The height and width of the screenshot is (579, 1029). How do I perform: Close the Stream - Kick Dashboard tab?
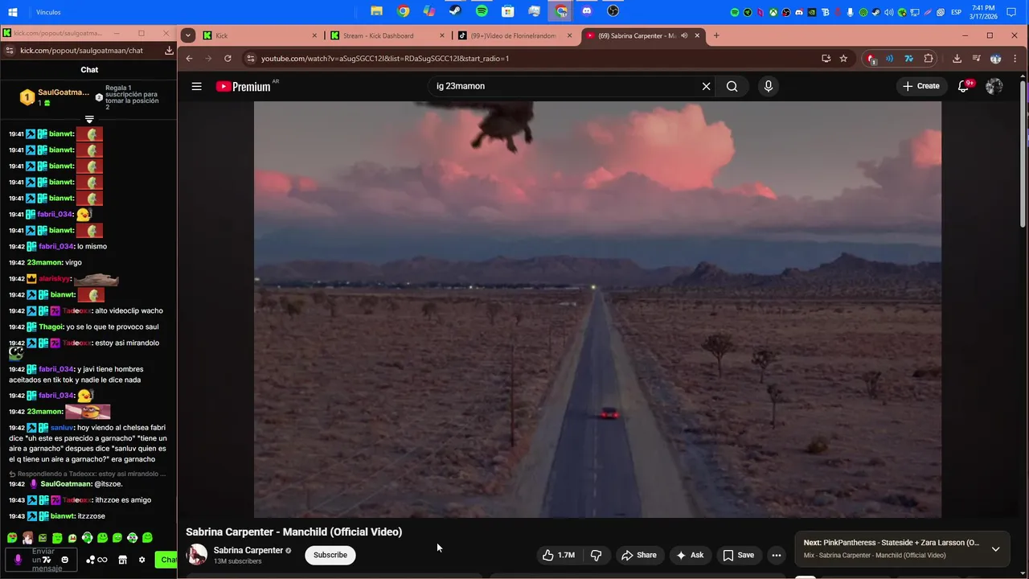pyautogui.click(x=441, y=35)
